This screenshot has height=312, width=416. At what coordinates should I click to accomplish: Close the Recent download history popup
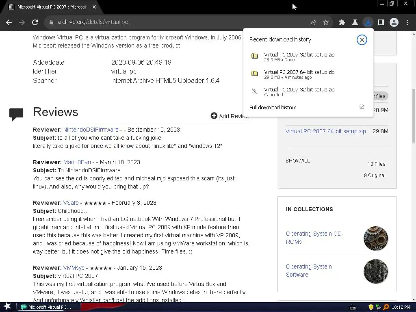(362, 40)
